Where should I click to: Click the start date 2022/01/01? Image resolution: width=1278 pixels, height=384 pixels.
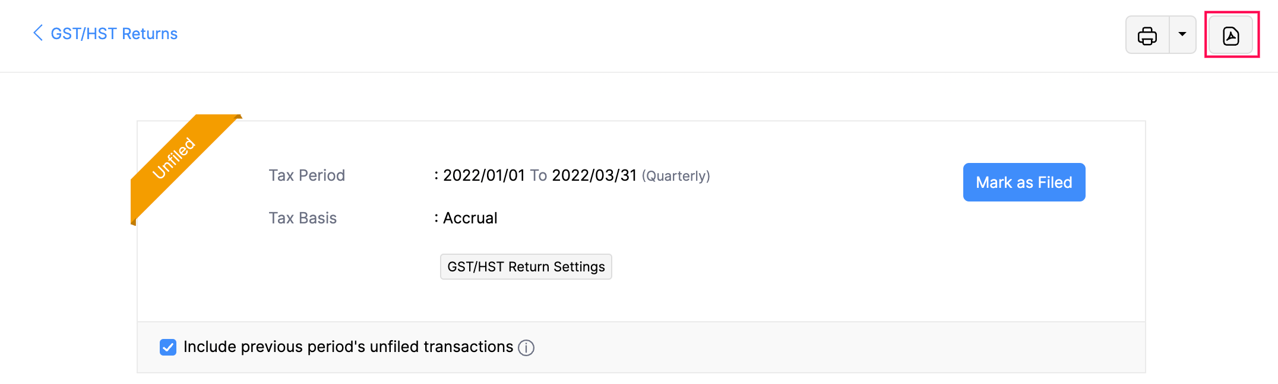484,175
